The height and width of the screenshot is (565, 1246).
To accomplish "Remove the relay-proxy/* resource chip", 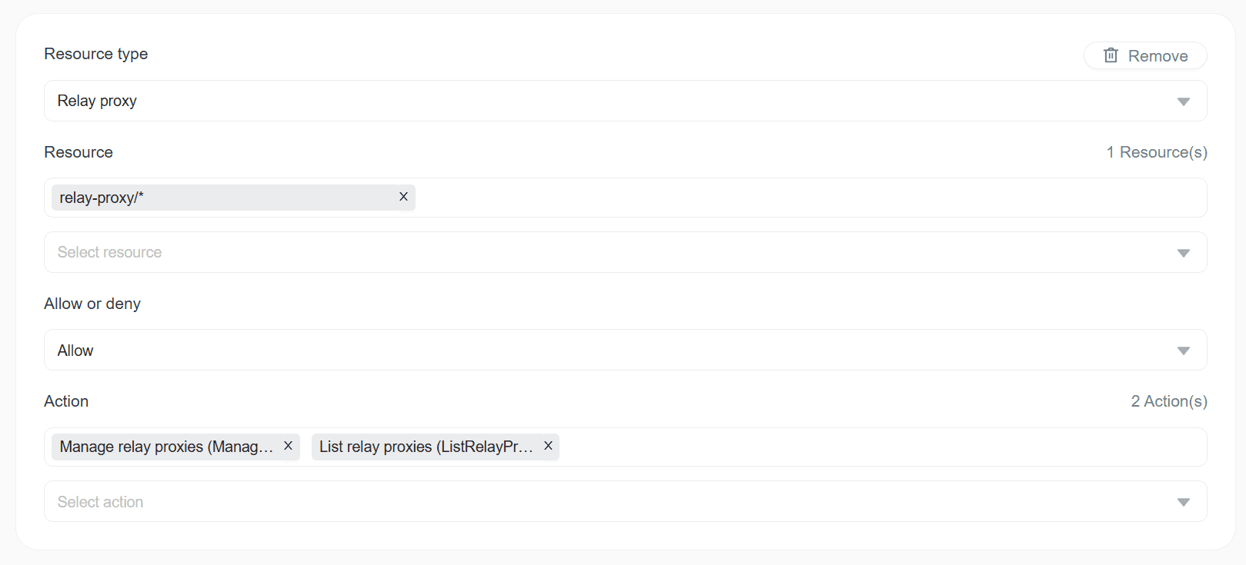I will pos(403,197).
